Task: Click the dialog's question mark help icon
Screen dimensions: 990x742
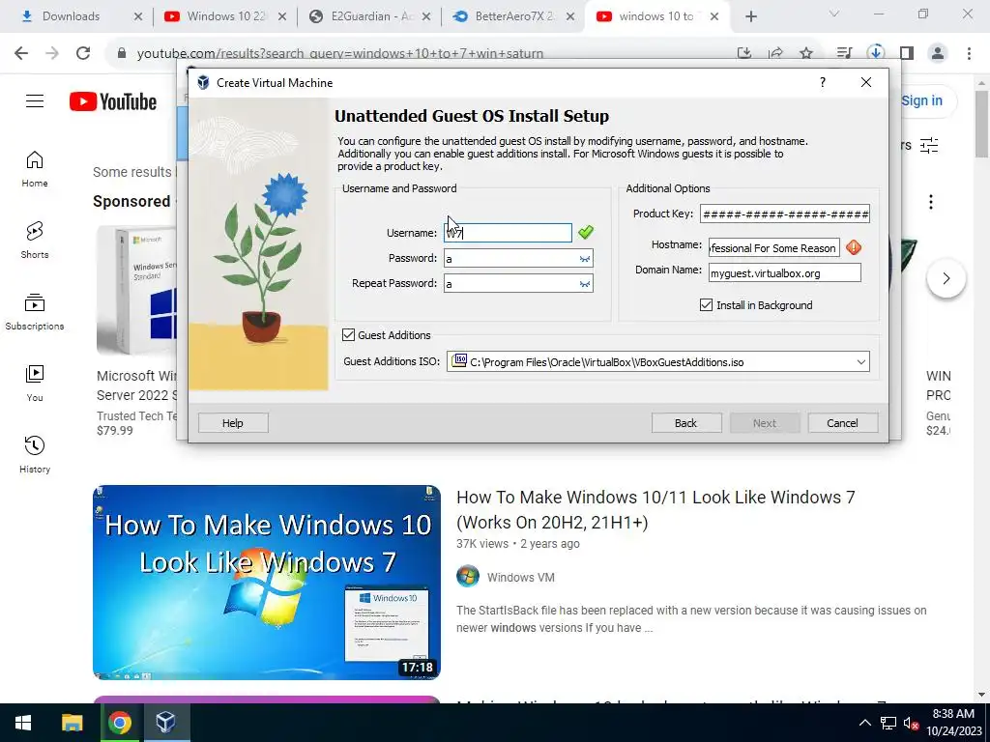Action: [x=822, y=83]
